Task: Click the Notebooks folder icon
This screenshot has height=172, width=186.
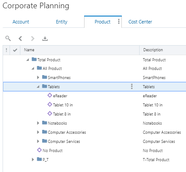Action: click(x=45, y=122)
